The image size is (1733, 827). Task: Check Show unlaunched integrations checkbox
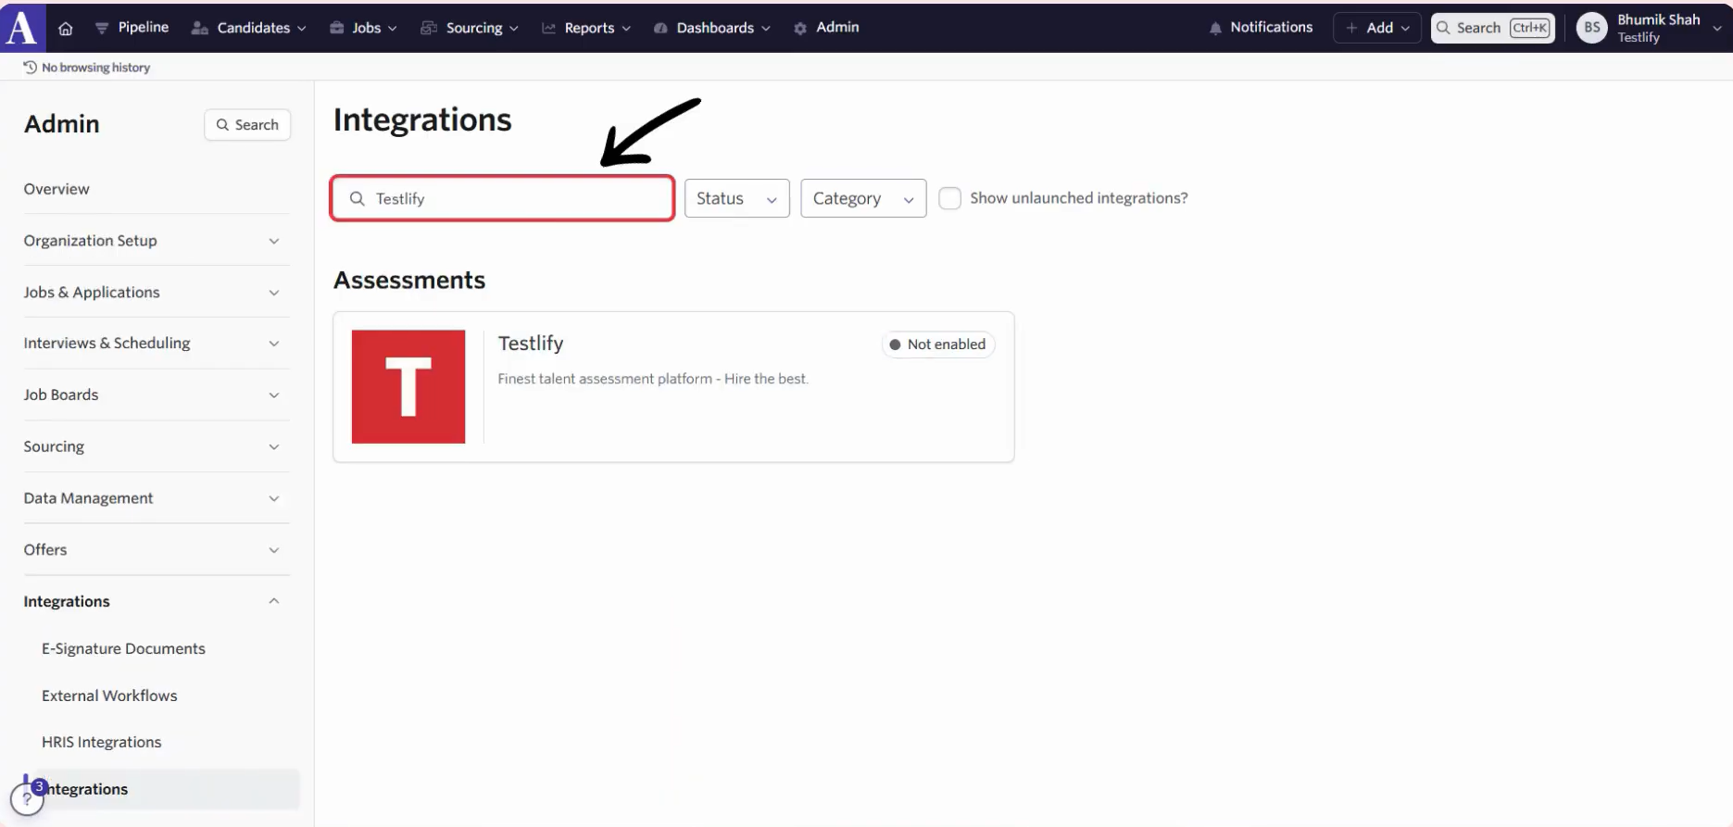point(949,198)
